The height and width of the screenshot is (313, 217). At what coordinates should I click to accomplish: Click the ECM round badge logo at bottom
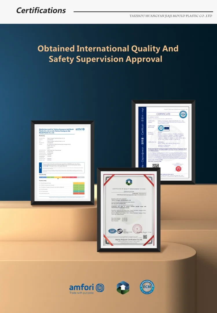coord(147,287)
